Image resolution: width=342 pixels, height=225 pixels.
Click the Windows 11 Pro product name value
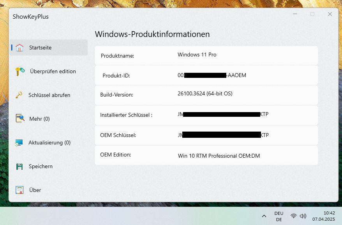197,54
